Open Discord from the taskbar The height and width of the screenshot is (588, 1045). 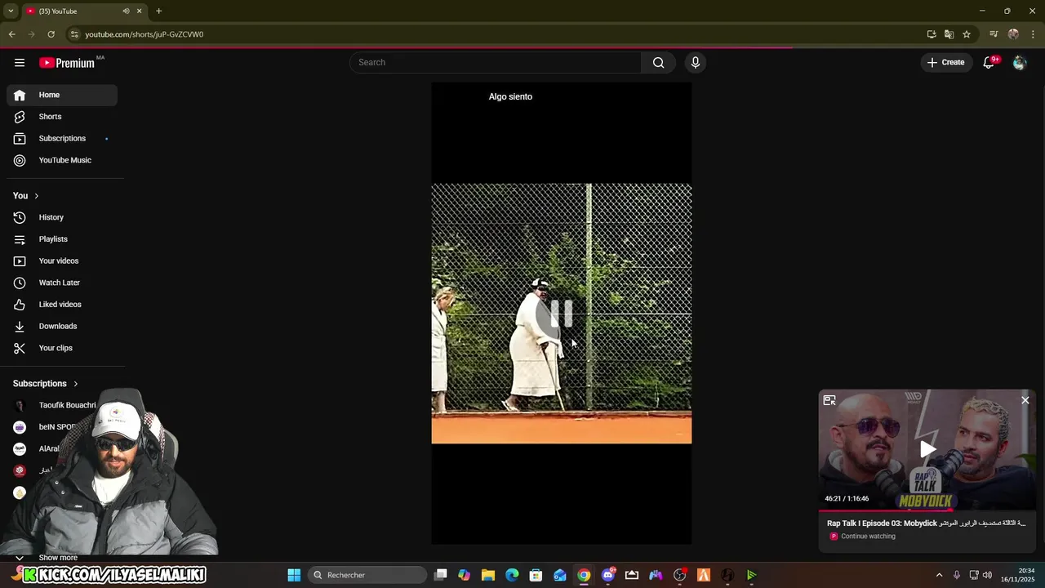pos(608,575)
